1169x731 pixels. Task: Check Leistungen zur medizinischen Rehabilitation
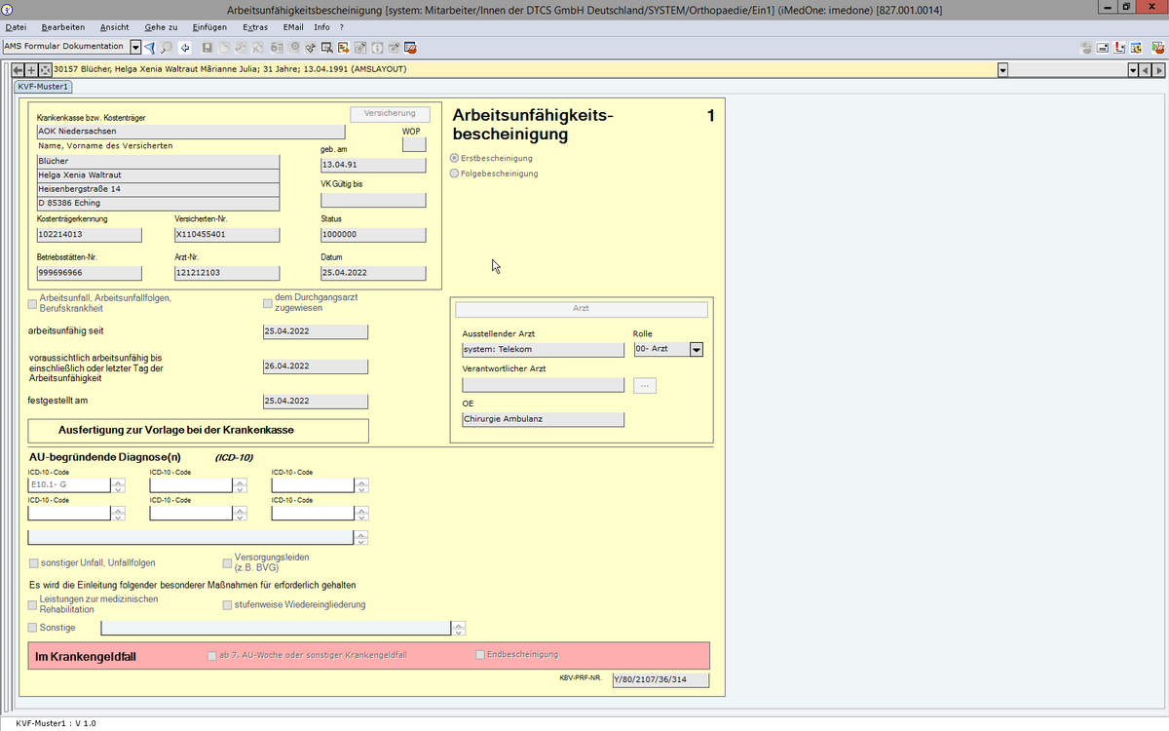(x=33, y=605)
